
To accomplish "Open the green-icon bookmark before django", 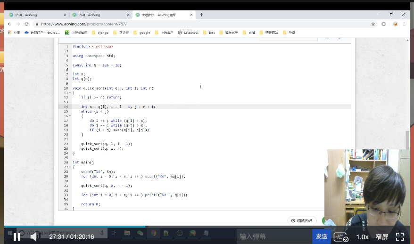I will pyautogui.click(x=76, y=33).
